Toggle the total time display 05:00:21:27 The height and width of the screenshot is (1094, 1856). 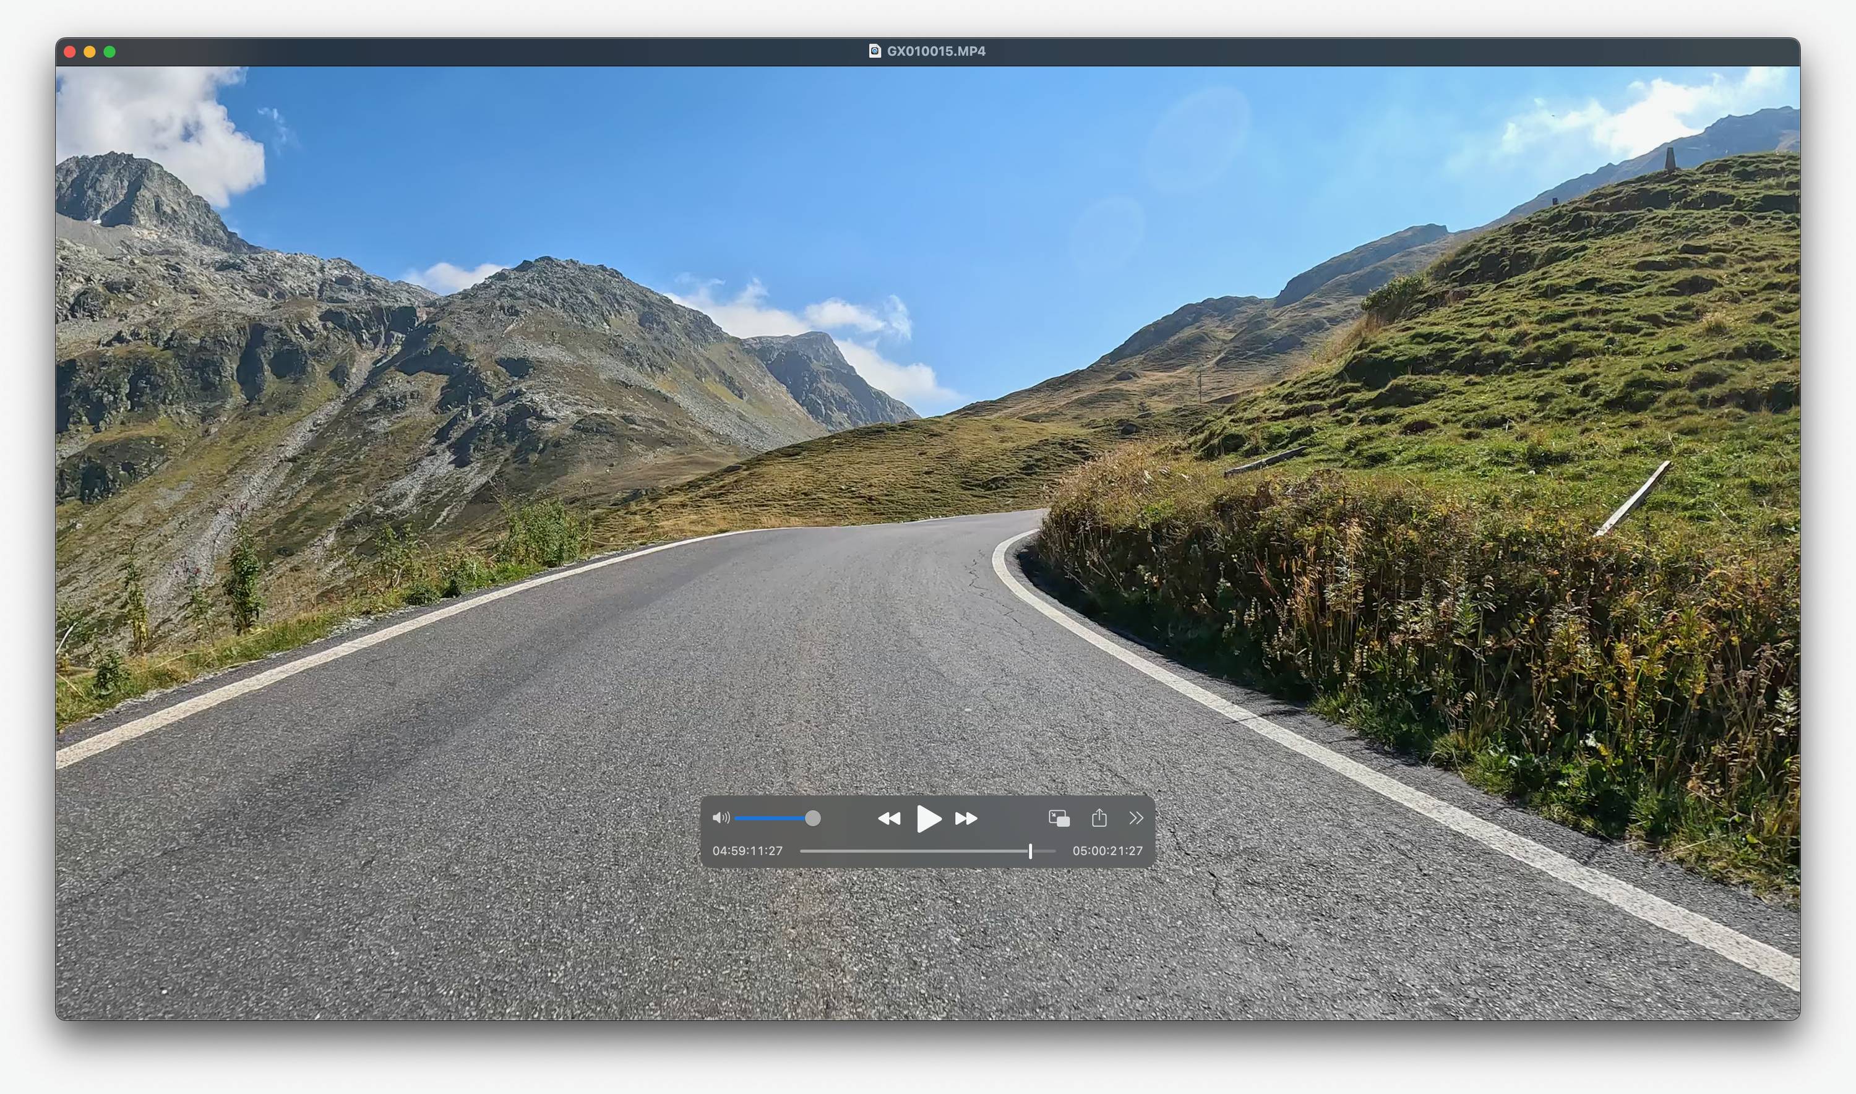[x=1107, y=851]
